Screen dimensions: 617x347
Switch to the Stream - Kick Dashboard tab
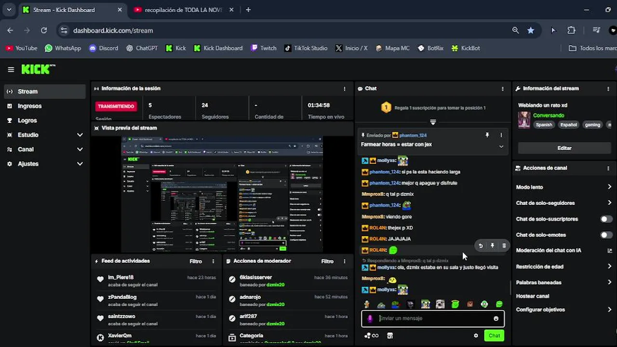72,10
